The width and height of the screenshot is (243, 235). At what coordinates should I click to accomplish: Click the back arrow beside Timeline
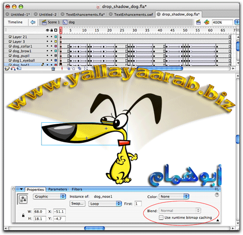[x=33, y=22]
